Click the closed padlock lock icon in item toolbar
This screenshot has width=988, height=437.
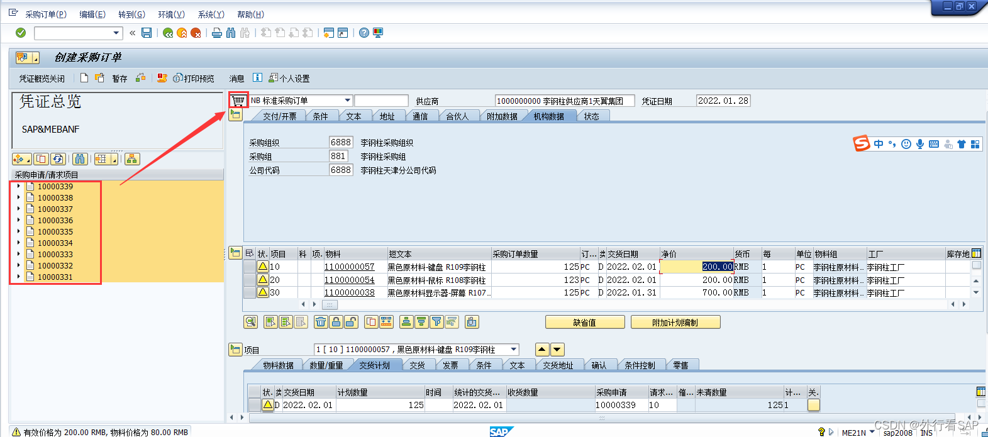point(336,322)
